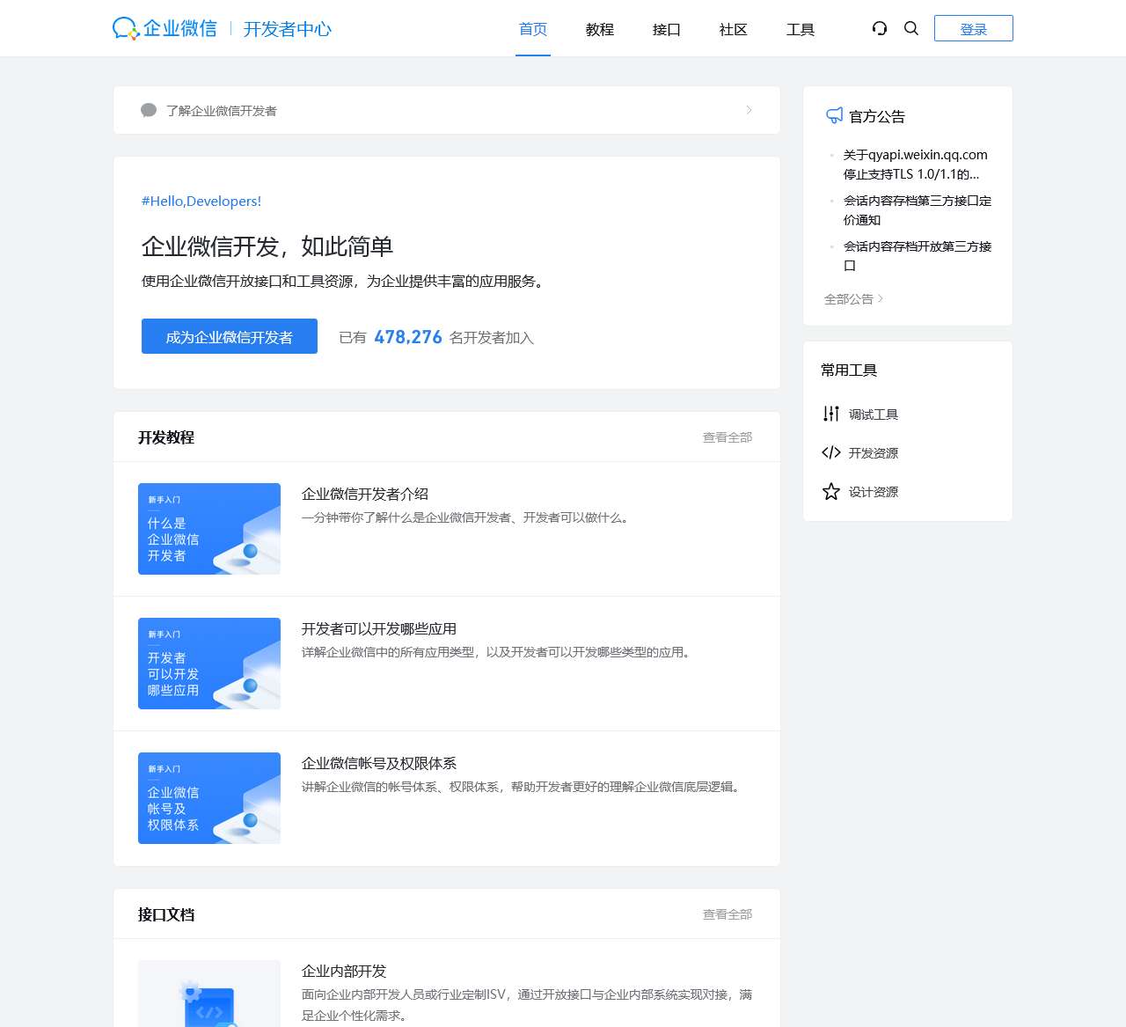Click the 登录 button
The width and height of the screenshot is (1126, 1027).
[974, 28]
